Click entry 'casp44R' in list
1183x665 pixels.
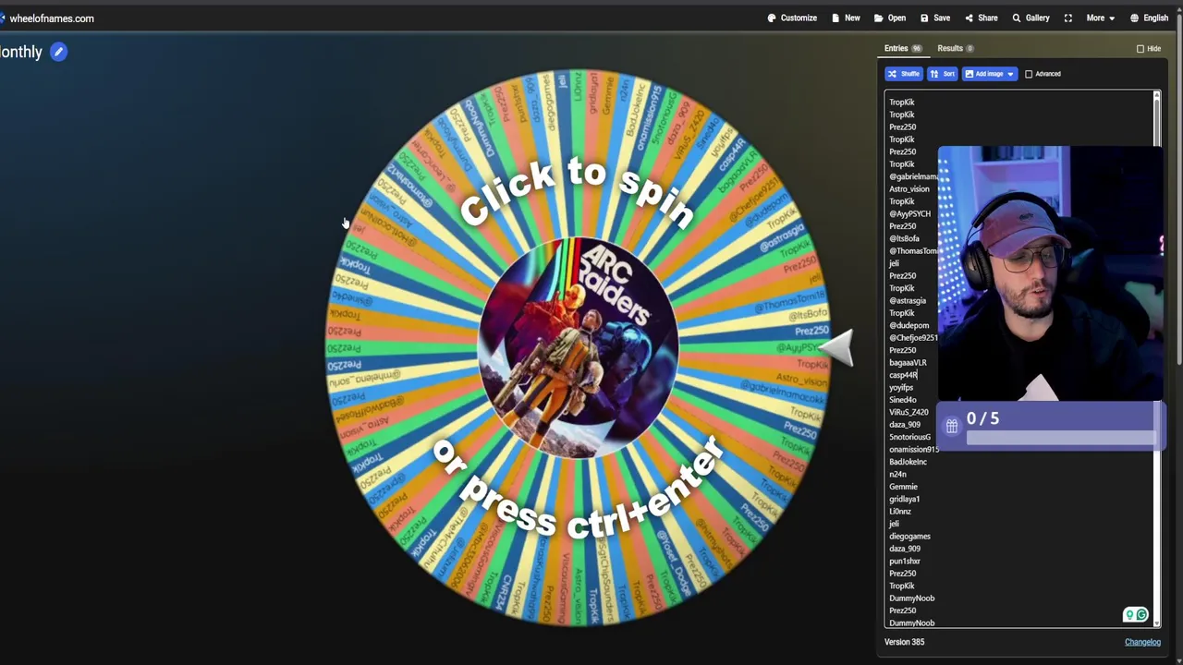(x=903, y=375)
